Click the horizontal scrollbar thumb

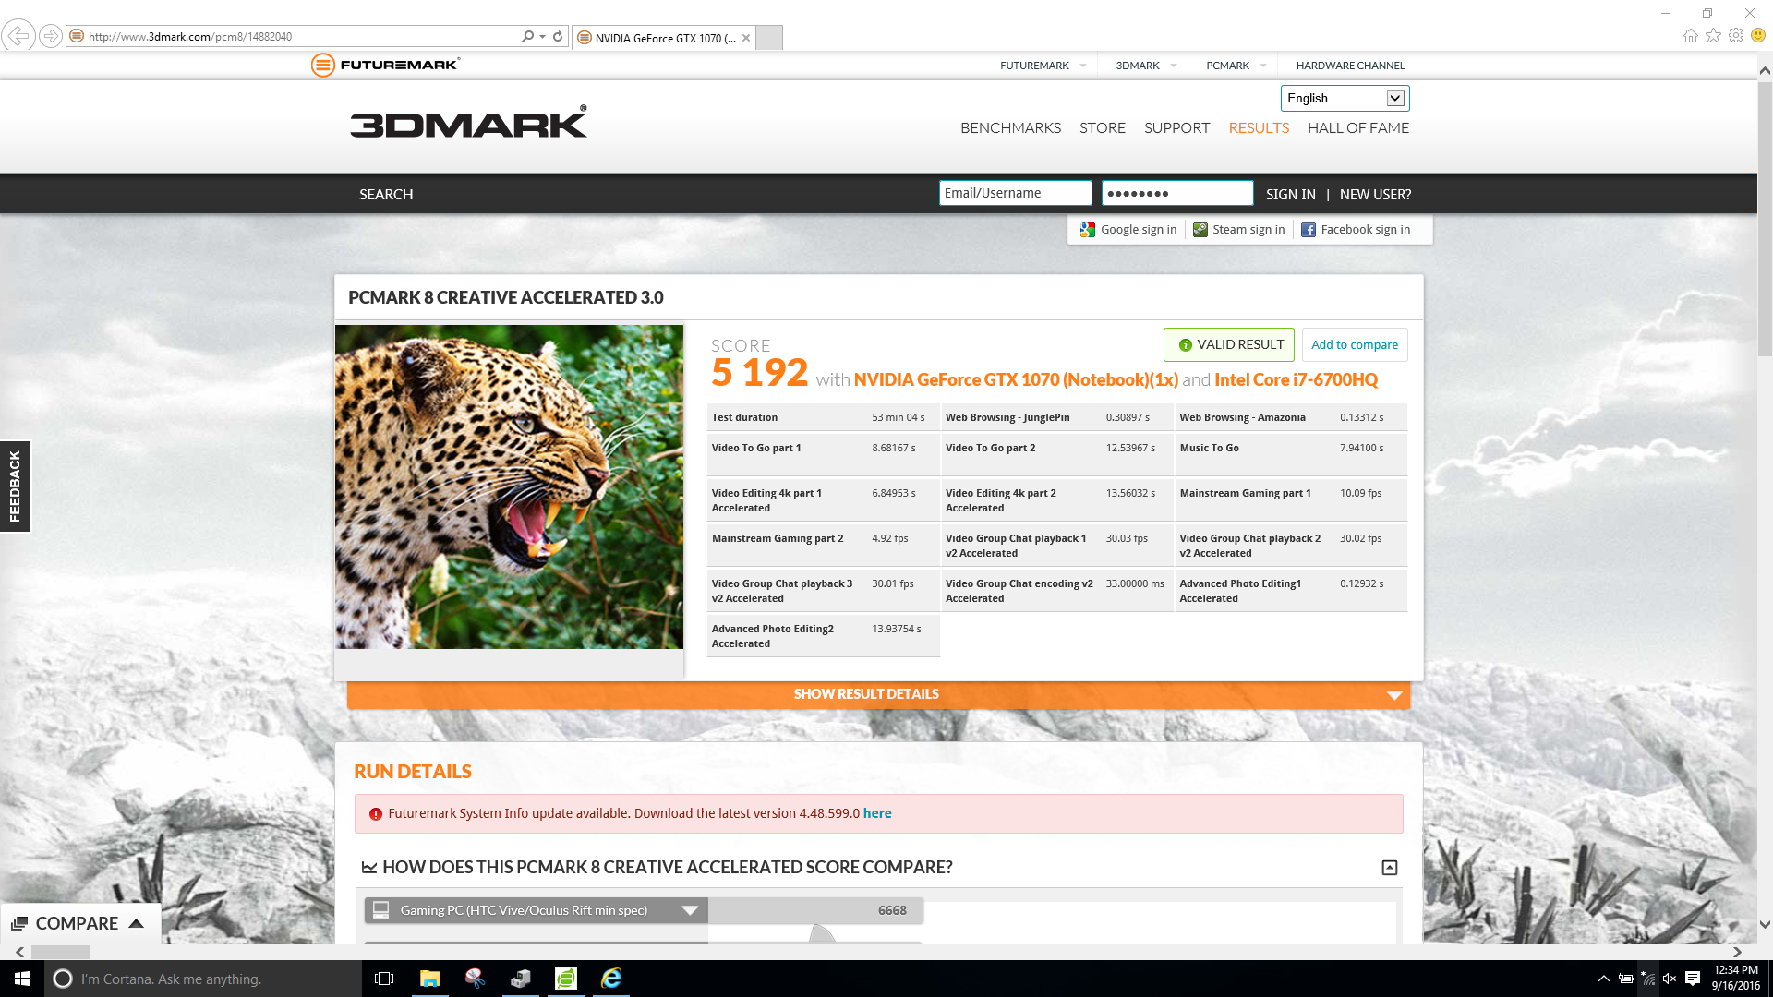click(60, 952)
